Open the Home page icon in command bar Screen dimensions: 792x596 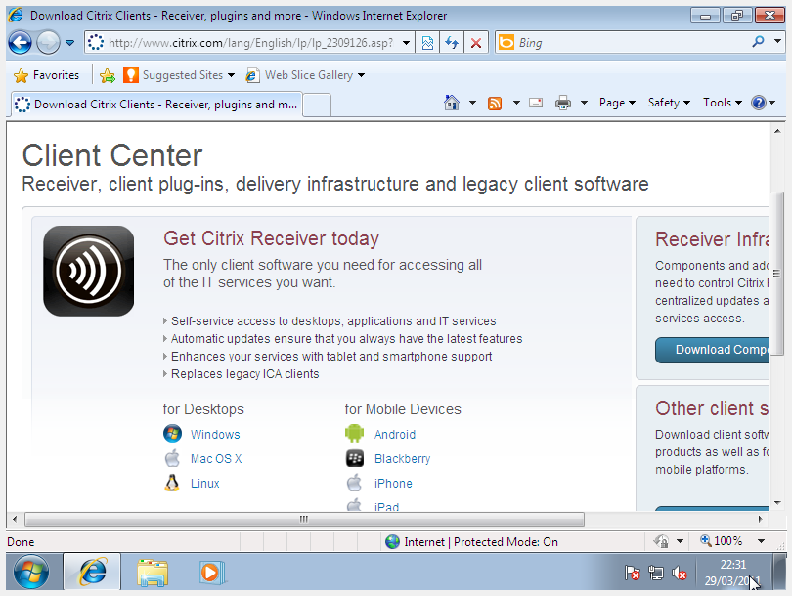451,103
